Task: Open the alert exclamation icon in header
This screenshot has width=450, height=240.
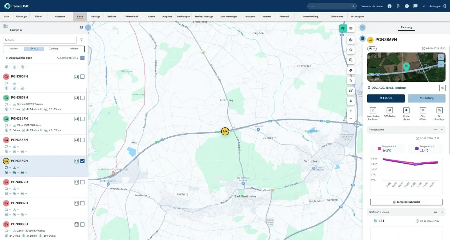Action: (407, 6)
